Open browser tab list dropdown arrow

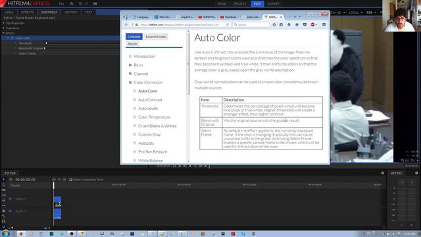[300, 17]
